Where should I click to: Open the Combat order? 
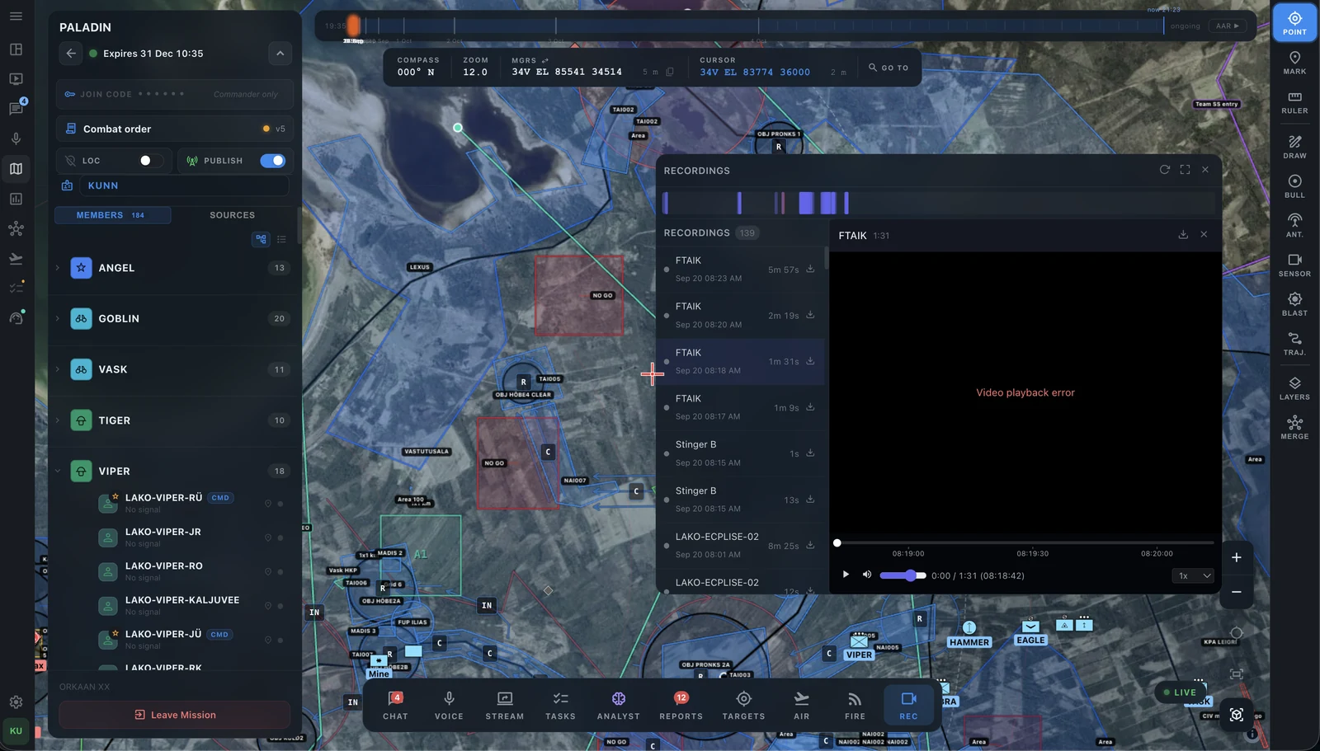(174, 129)
